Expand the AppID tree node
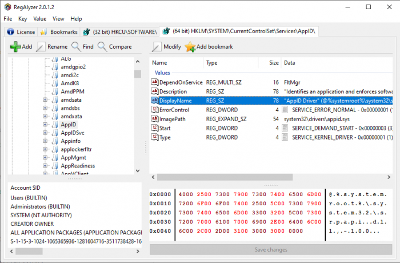 [45, 124]
